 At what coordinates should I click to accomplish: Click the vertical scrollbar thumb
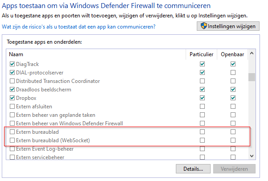[252, 77]
